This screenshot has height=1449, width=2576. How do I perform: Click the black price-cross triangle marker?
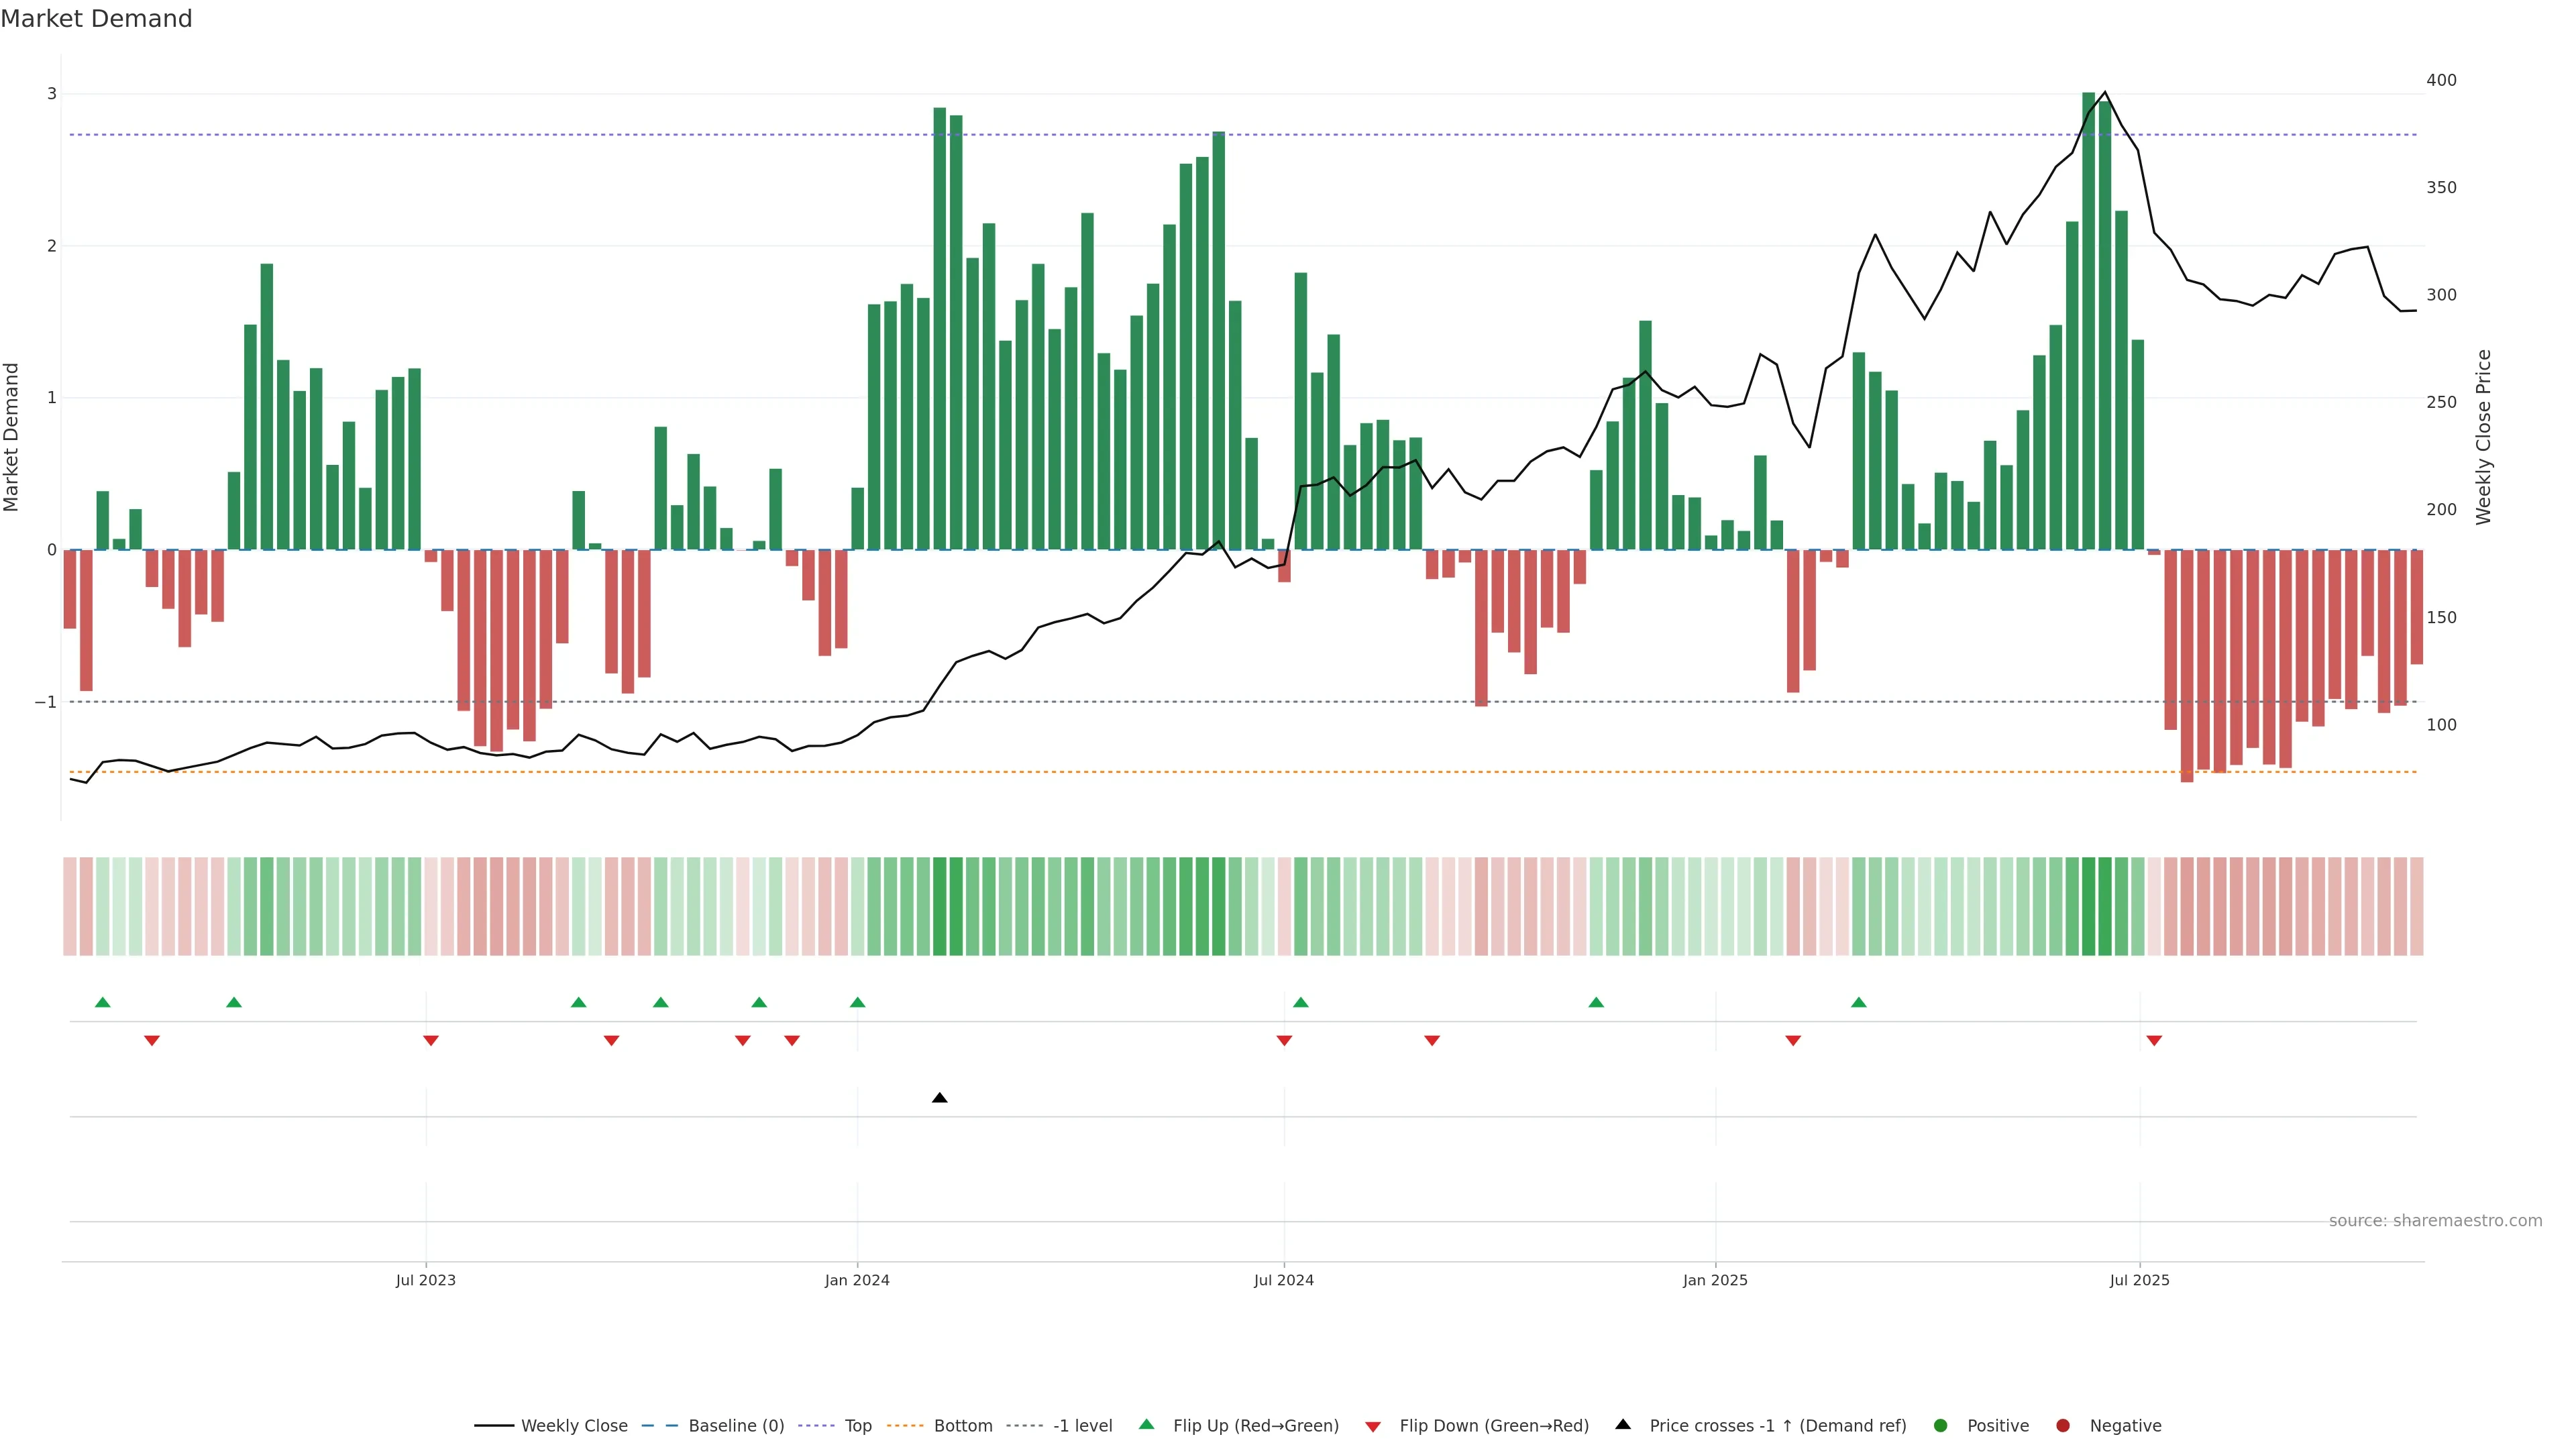pyautogui.click(x=939, y=1098)
